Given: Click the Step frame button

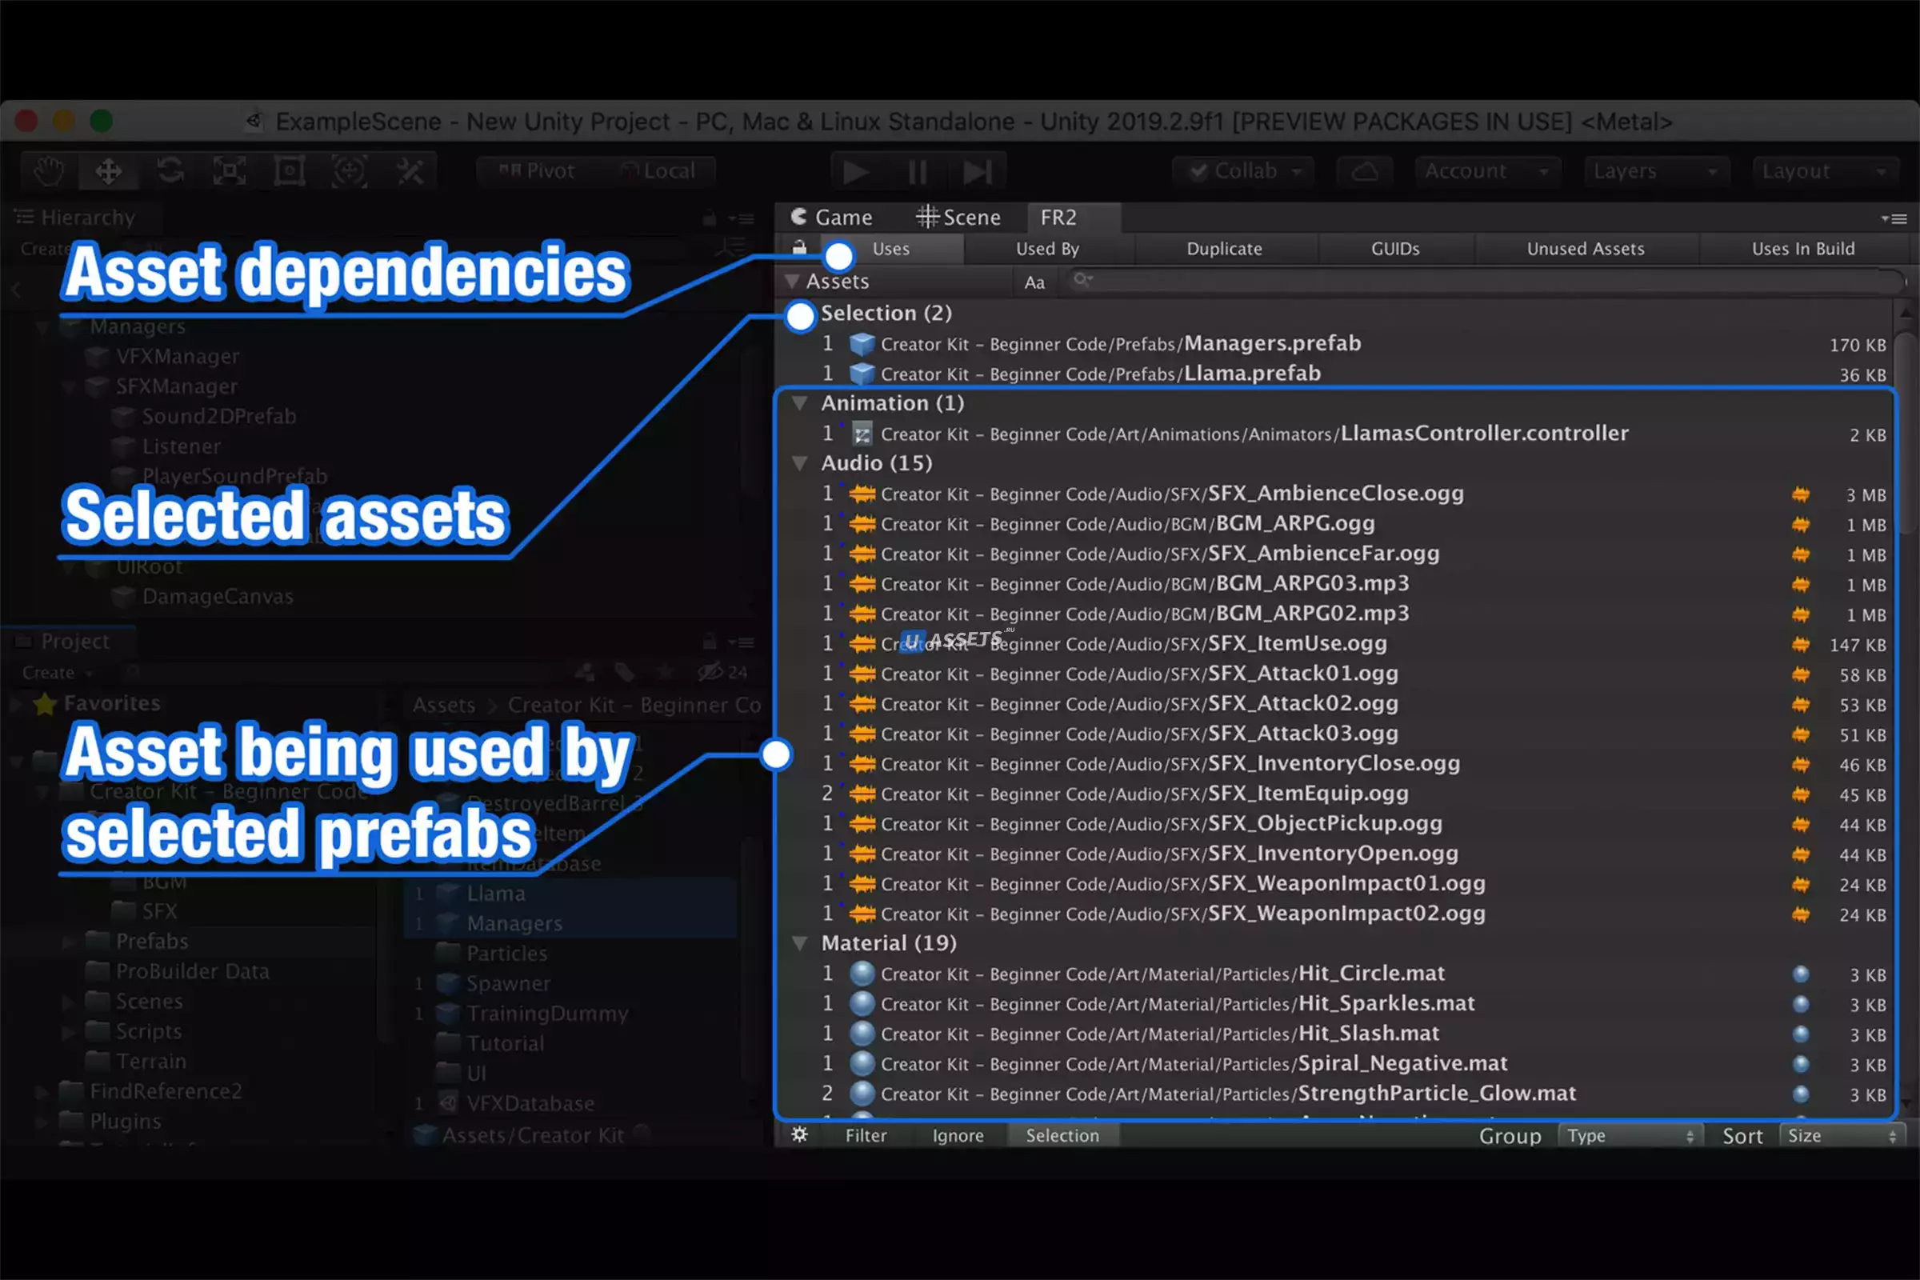Looking at the screenshot, I should tap(977, 171).
